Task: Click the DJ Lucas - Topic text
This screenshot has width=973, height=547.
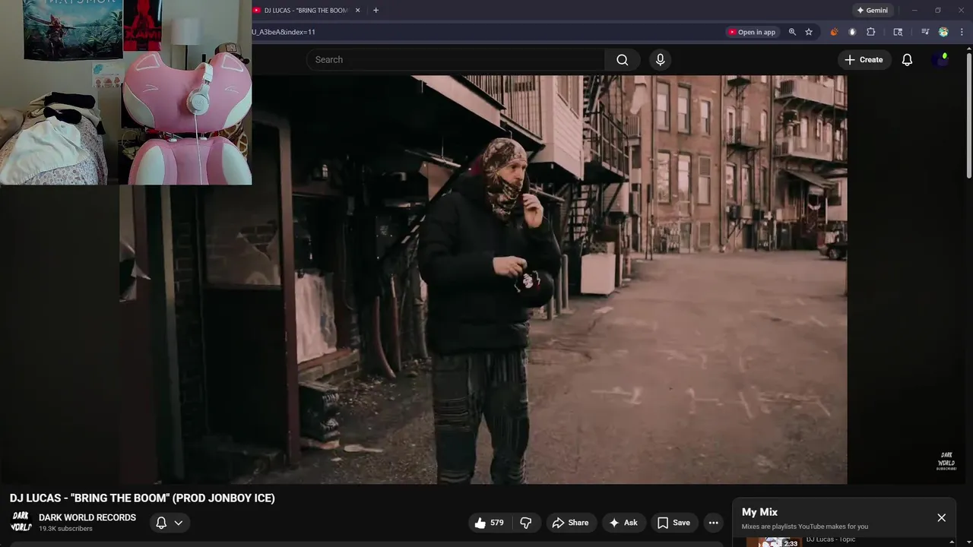Action: [831, 539]
